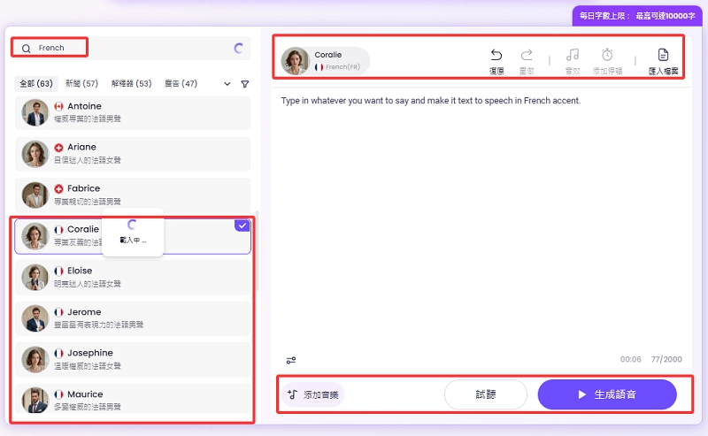Choose the Fabrice voice
Screen dimensions: 708x436
tap(133, 195)
